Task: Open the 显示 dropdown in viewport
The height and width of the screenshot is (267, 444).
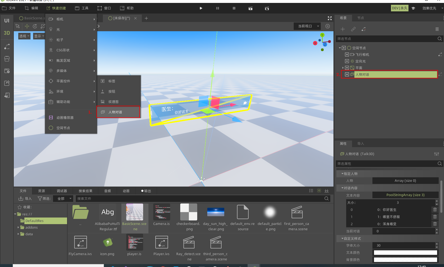Action: [39, 36]
